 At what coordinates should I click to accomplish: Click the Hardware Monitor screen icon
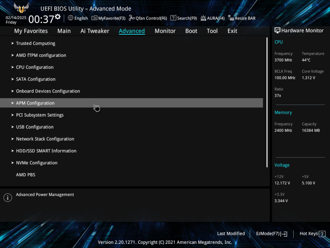pyautogui.click(x=277, y=31)
